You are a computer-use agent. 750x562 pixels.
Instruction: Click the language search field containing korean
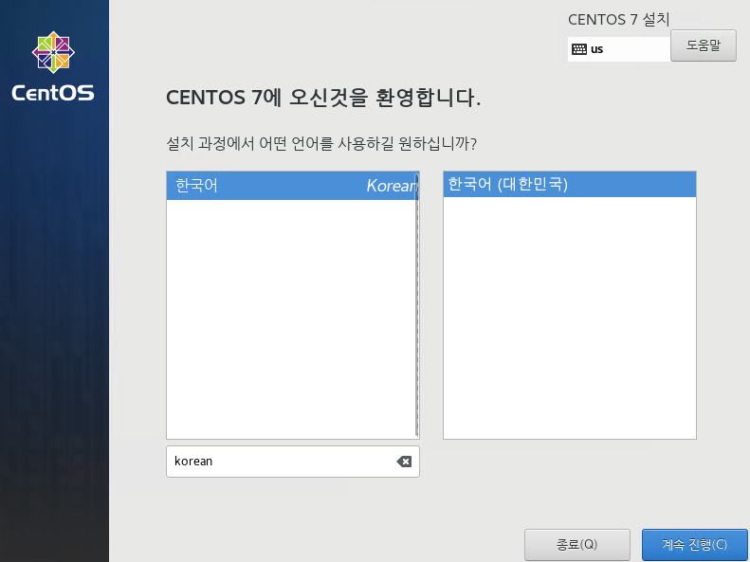click(293, 462)
